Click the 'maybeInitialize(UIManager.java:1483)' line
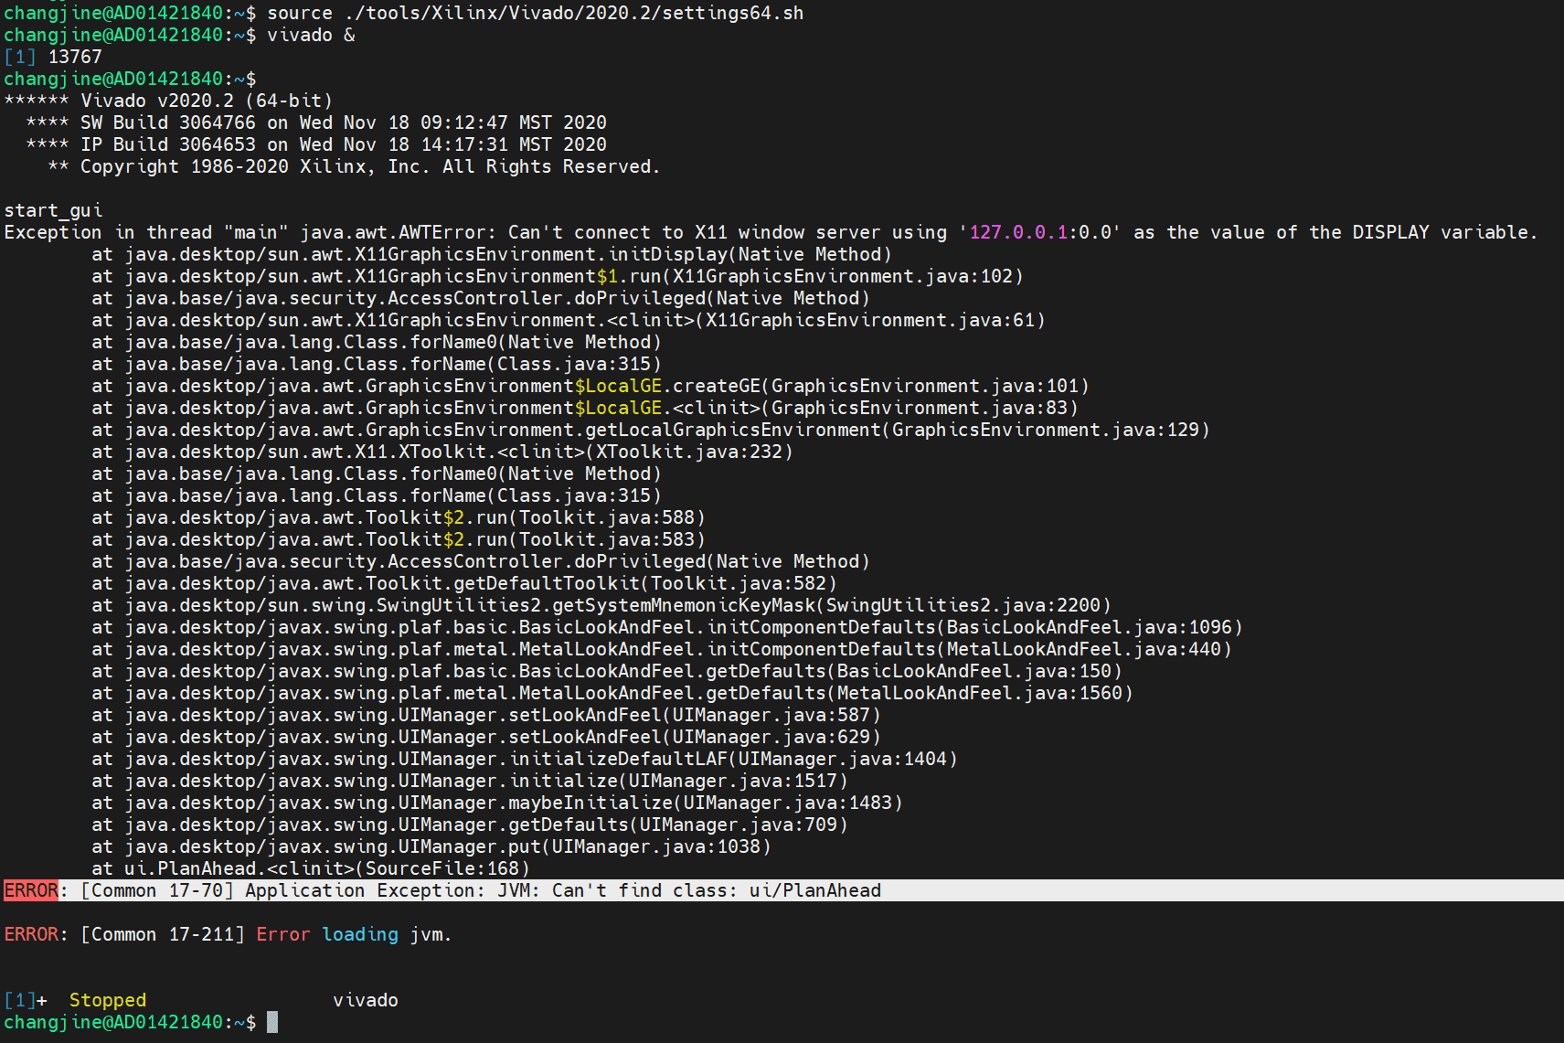 coord(497,803)
